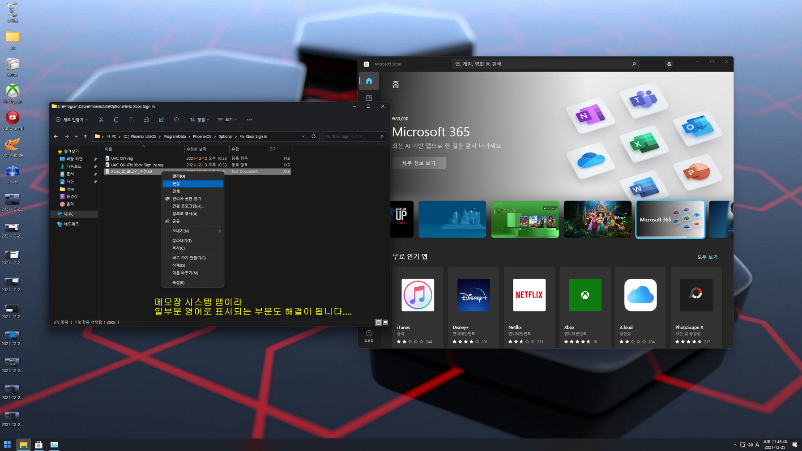Open Microsoft Store from the taskbar

click(x=39, y=445)
